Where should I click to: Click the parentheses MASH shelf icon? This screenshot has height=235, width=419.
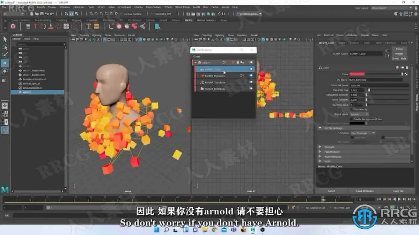click(x=43, y=26)
